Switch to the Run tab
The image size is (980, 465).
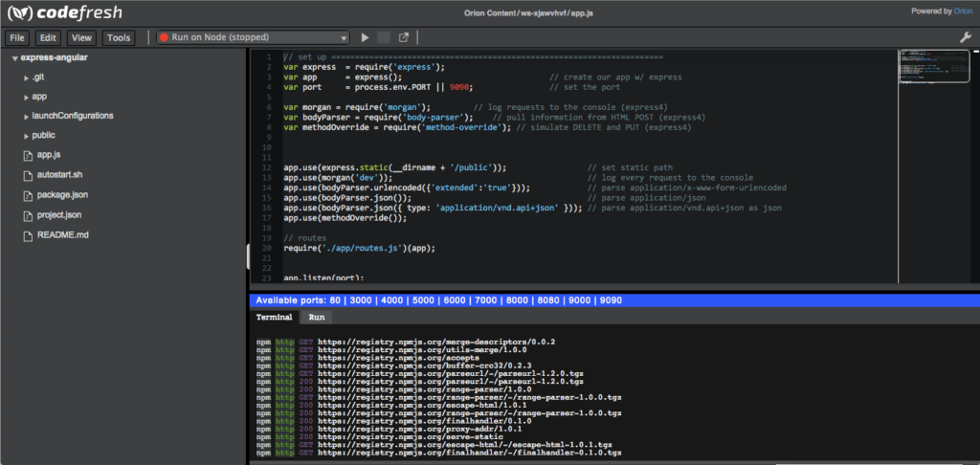coord(317,317)
